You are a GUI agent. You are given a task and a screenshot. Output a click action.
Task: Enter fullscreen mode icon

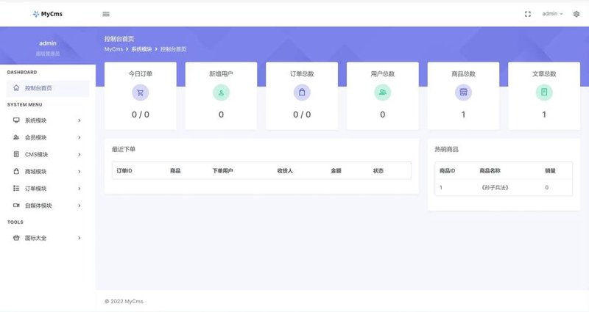[527, 14]
